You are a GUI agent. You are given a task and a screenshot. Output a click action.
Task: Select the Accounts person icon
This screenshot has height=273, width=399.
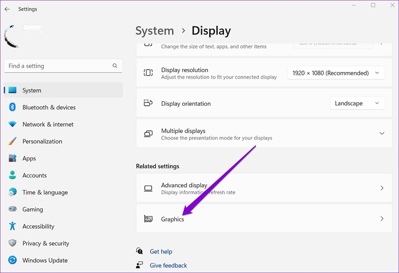point(12,175)
